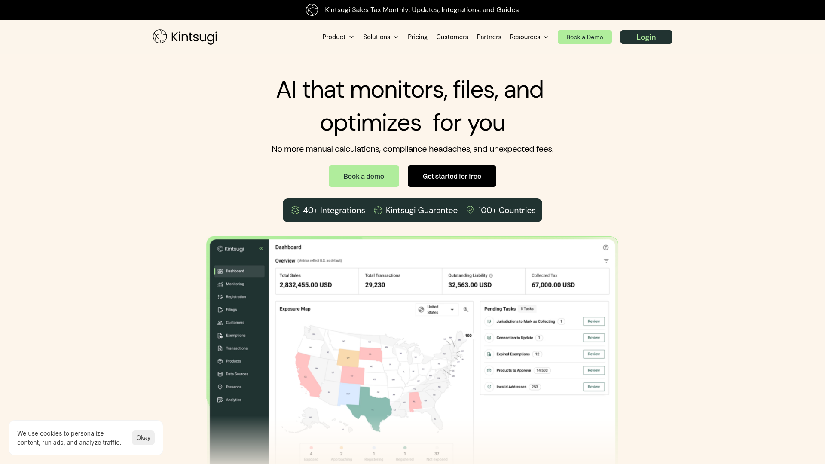Review Jurisdictions to Mark as Collecting
The width and height of the screenshot is (825, 464).
point(594,321)
